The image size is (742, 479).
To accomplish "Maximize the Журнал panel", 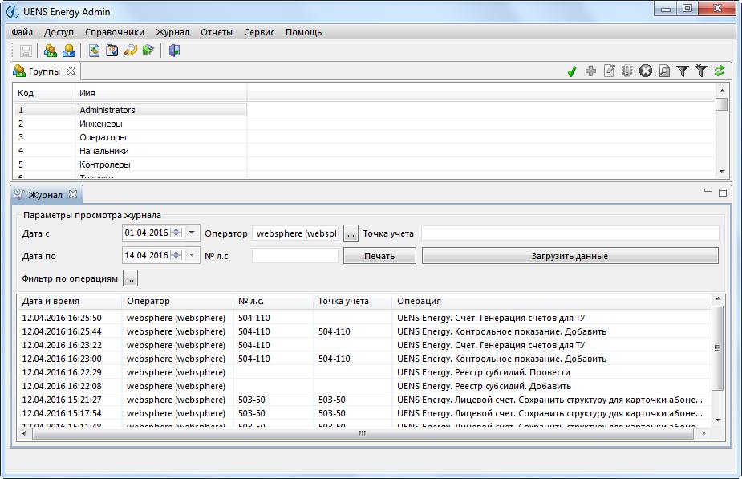I will click(x=723, y=193).
